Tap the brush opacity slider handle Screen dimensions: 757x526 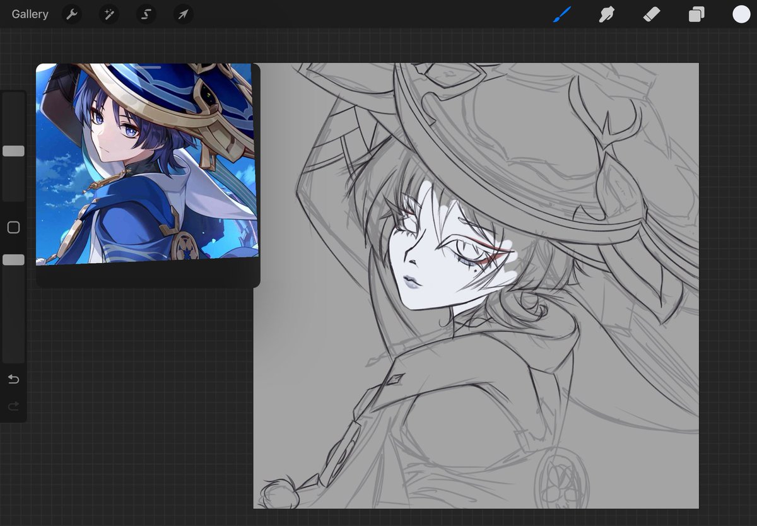(13, 259)
